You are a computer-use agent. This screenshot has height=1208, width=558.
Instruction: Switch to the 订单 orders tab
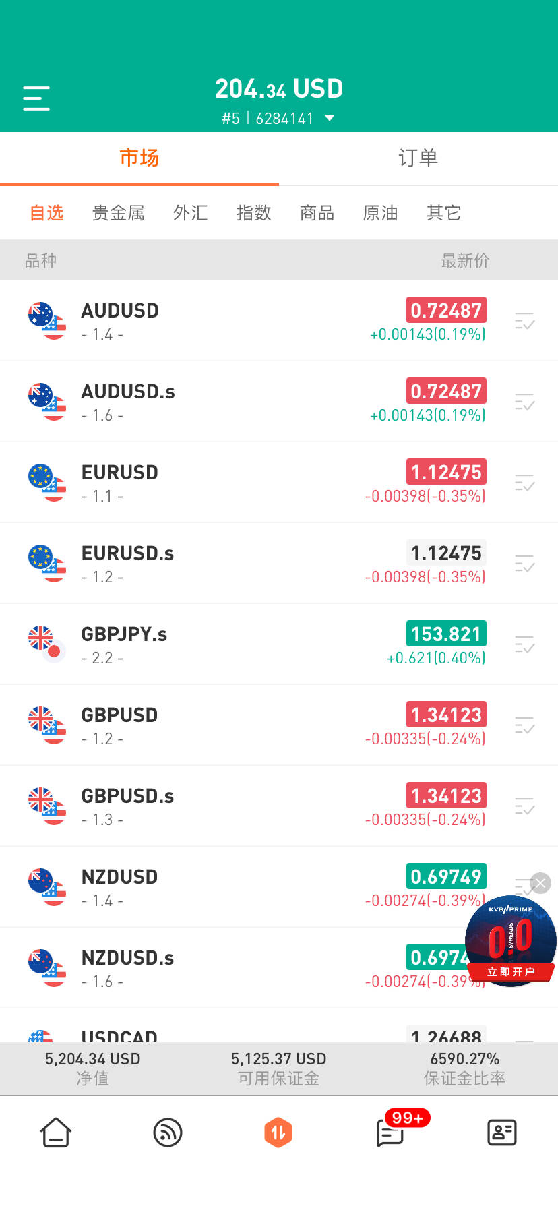[418, 158]
